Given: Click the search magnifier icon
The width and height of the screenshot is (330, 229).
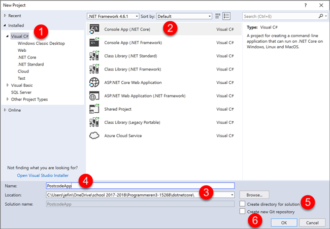Looking at the screenshot, I should coord(321,16).
